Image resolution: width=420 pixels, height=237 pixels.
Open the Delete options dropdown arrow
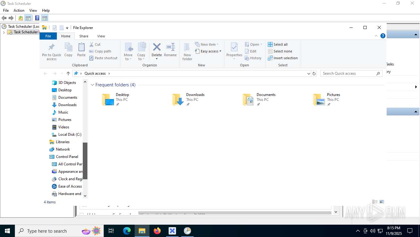(x=157, y=59)
